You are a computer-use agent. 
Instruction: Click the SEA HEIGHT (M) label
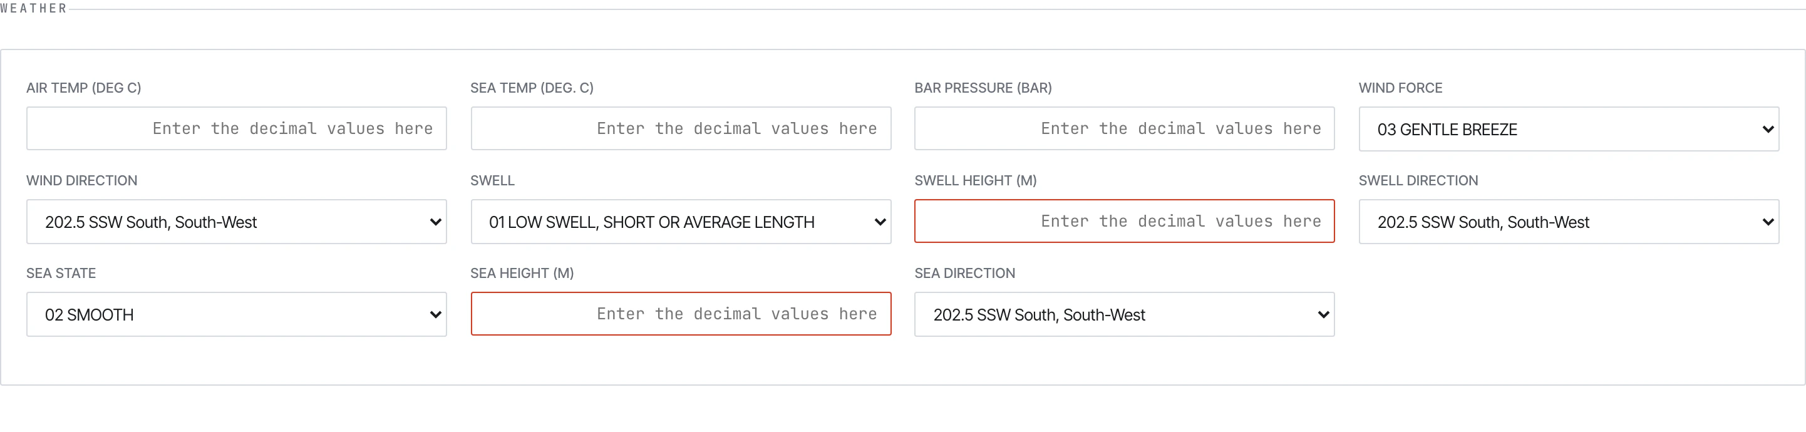tap(522, 273)
